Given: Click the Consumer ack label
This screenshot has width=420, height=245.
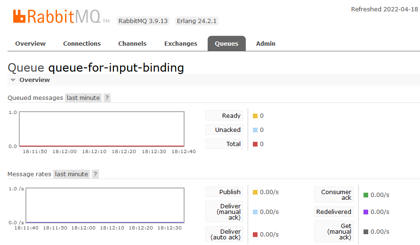Looking at the screenshot, I should tap(334, 195).
